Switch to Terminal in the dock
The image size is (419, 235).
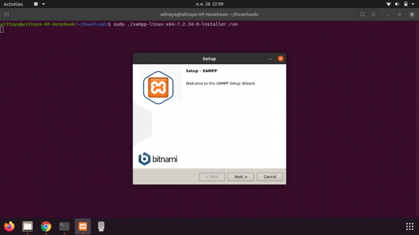click(64, 226)
